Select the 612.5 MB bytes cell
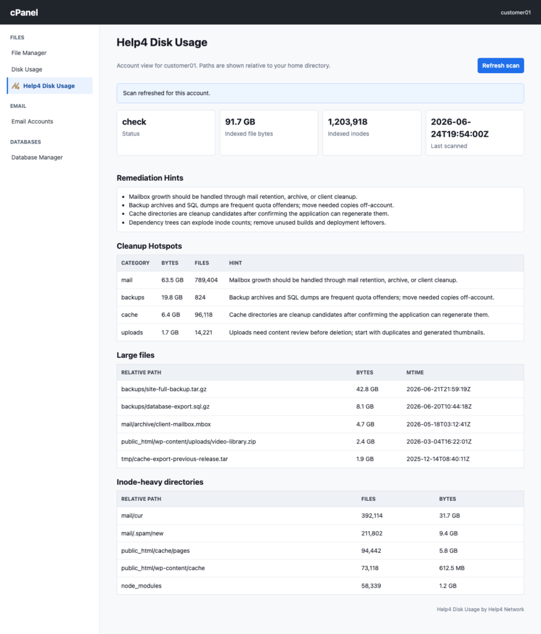 (x=452, y=568)
